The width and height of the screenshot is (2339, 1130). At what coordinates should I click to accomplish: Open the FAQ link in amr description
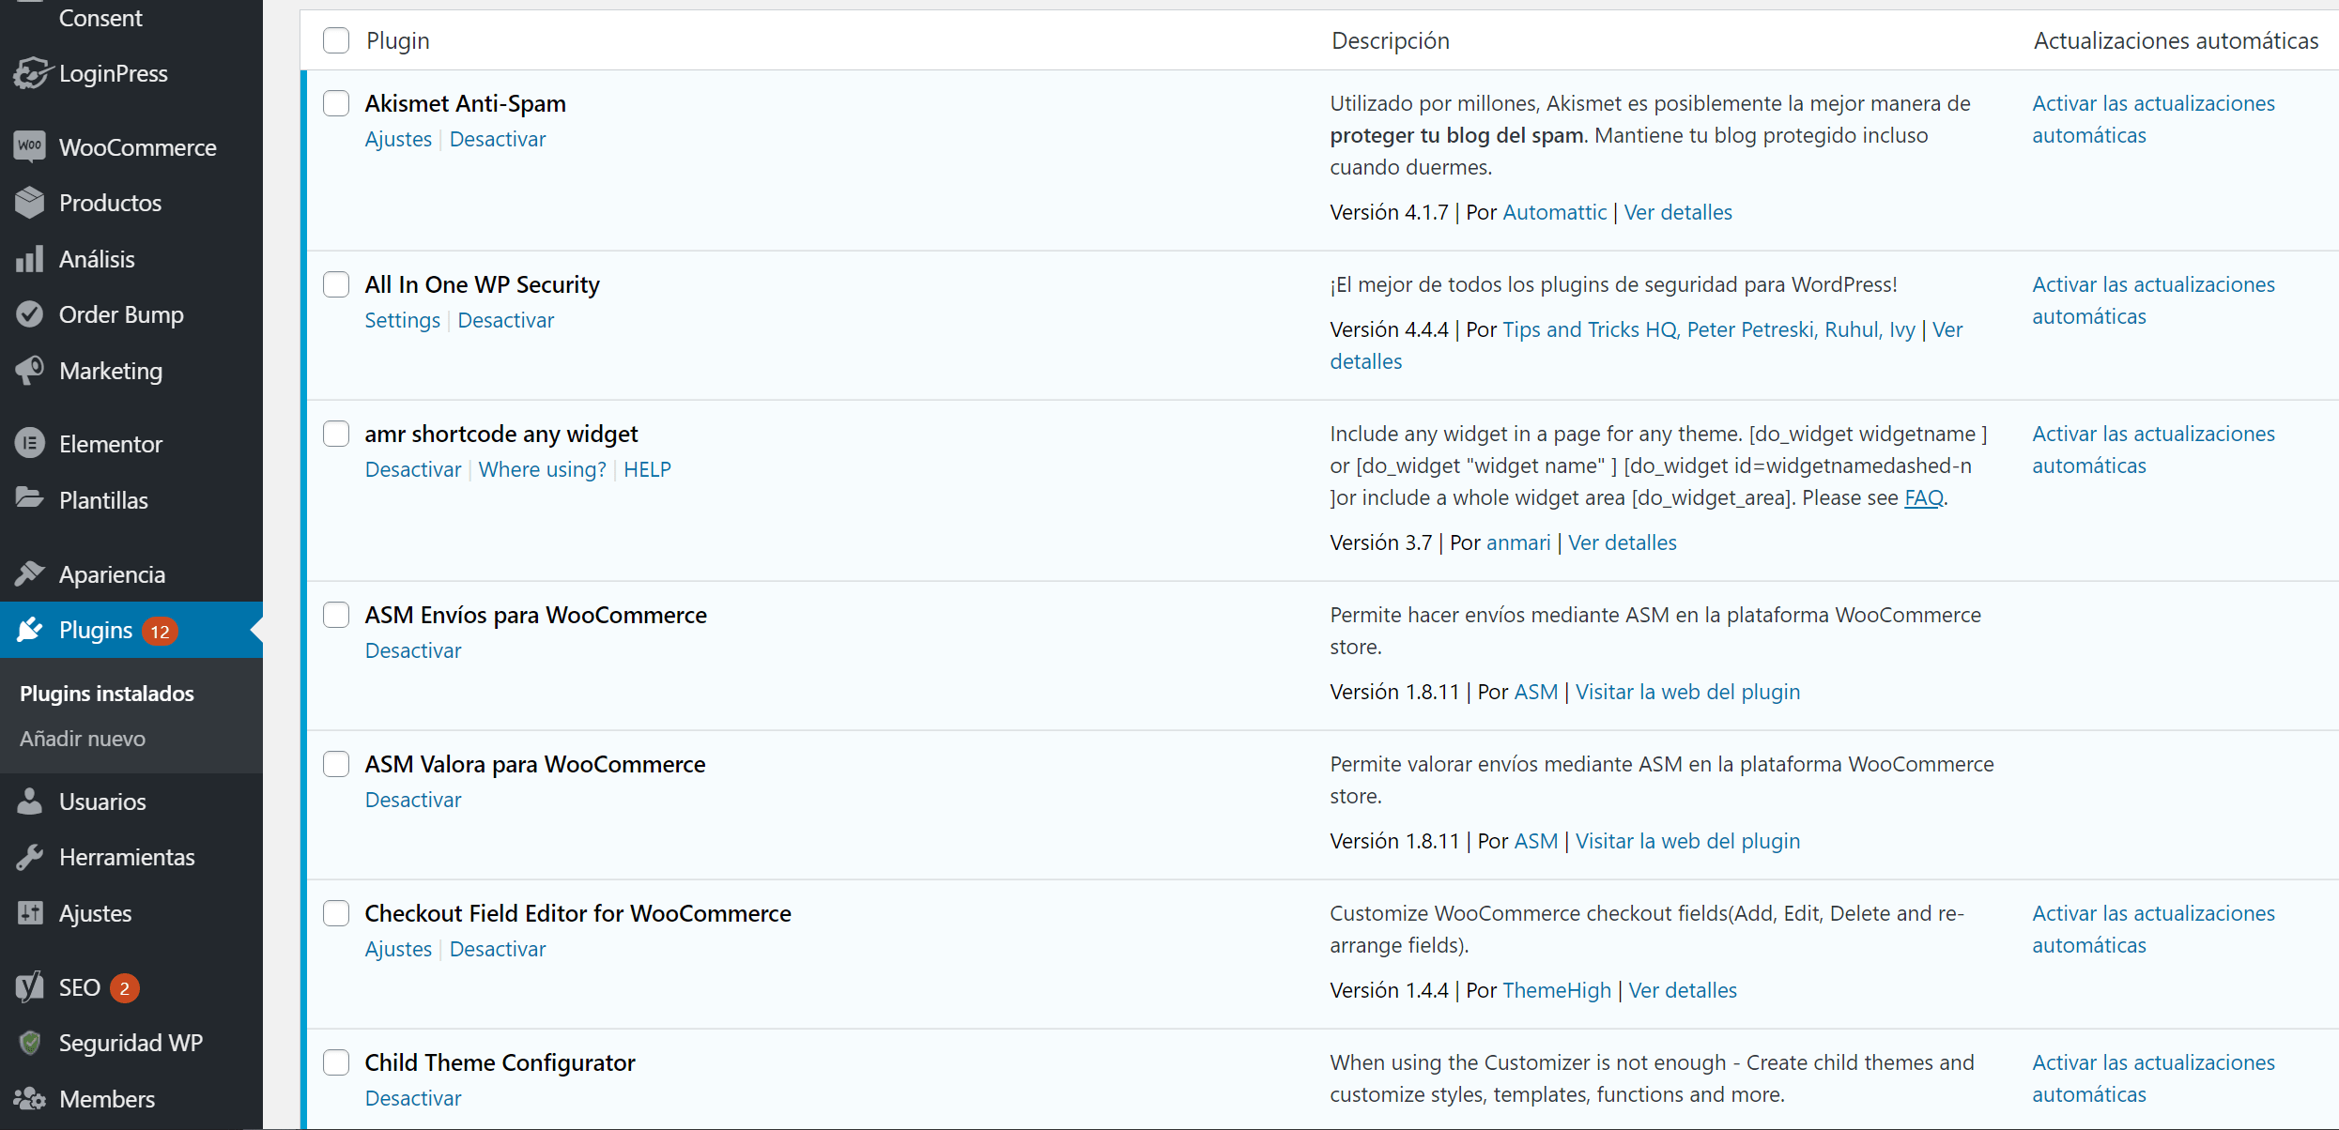point(1924,497)
